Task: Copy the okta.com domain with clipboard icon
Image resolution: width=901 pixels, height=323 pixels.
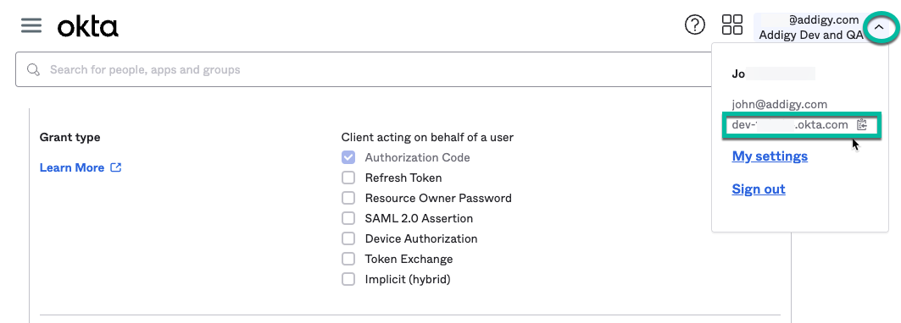Action: 861,125
